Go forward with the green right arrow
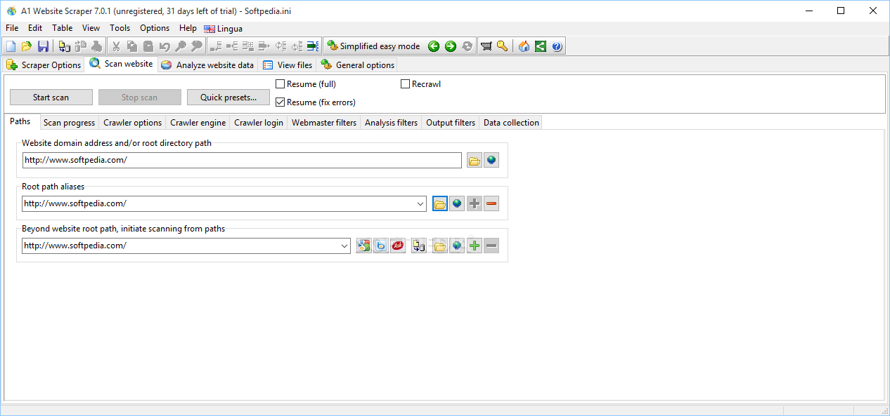890x416 pixels. point(451,46)
